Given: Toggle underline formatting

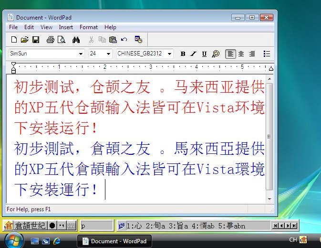Looking at the screenshot, I should 204,54.
